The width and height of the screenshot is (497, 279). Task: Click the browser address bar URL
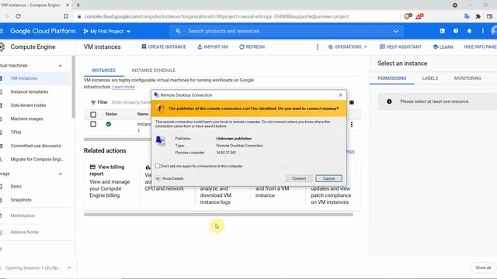click(x=217, y=16)
